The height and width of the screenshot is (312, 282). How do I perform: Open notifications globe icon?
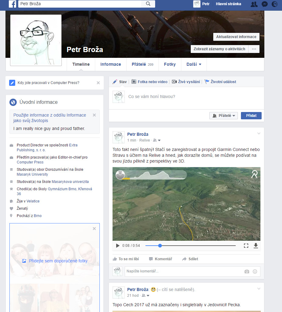pyautogui.click(x=274, y=4)
